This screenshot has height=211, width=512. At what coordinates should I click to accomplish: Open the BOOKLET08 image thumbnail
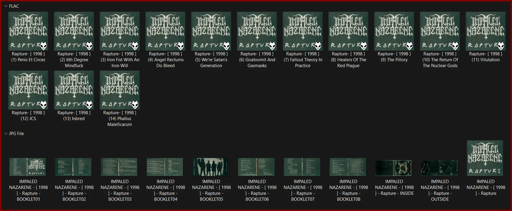348,167
